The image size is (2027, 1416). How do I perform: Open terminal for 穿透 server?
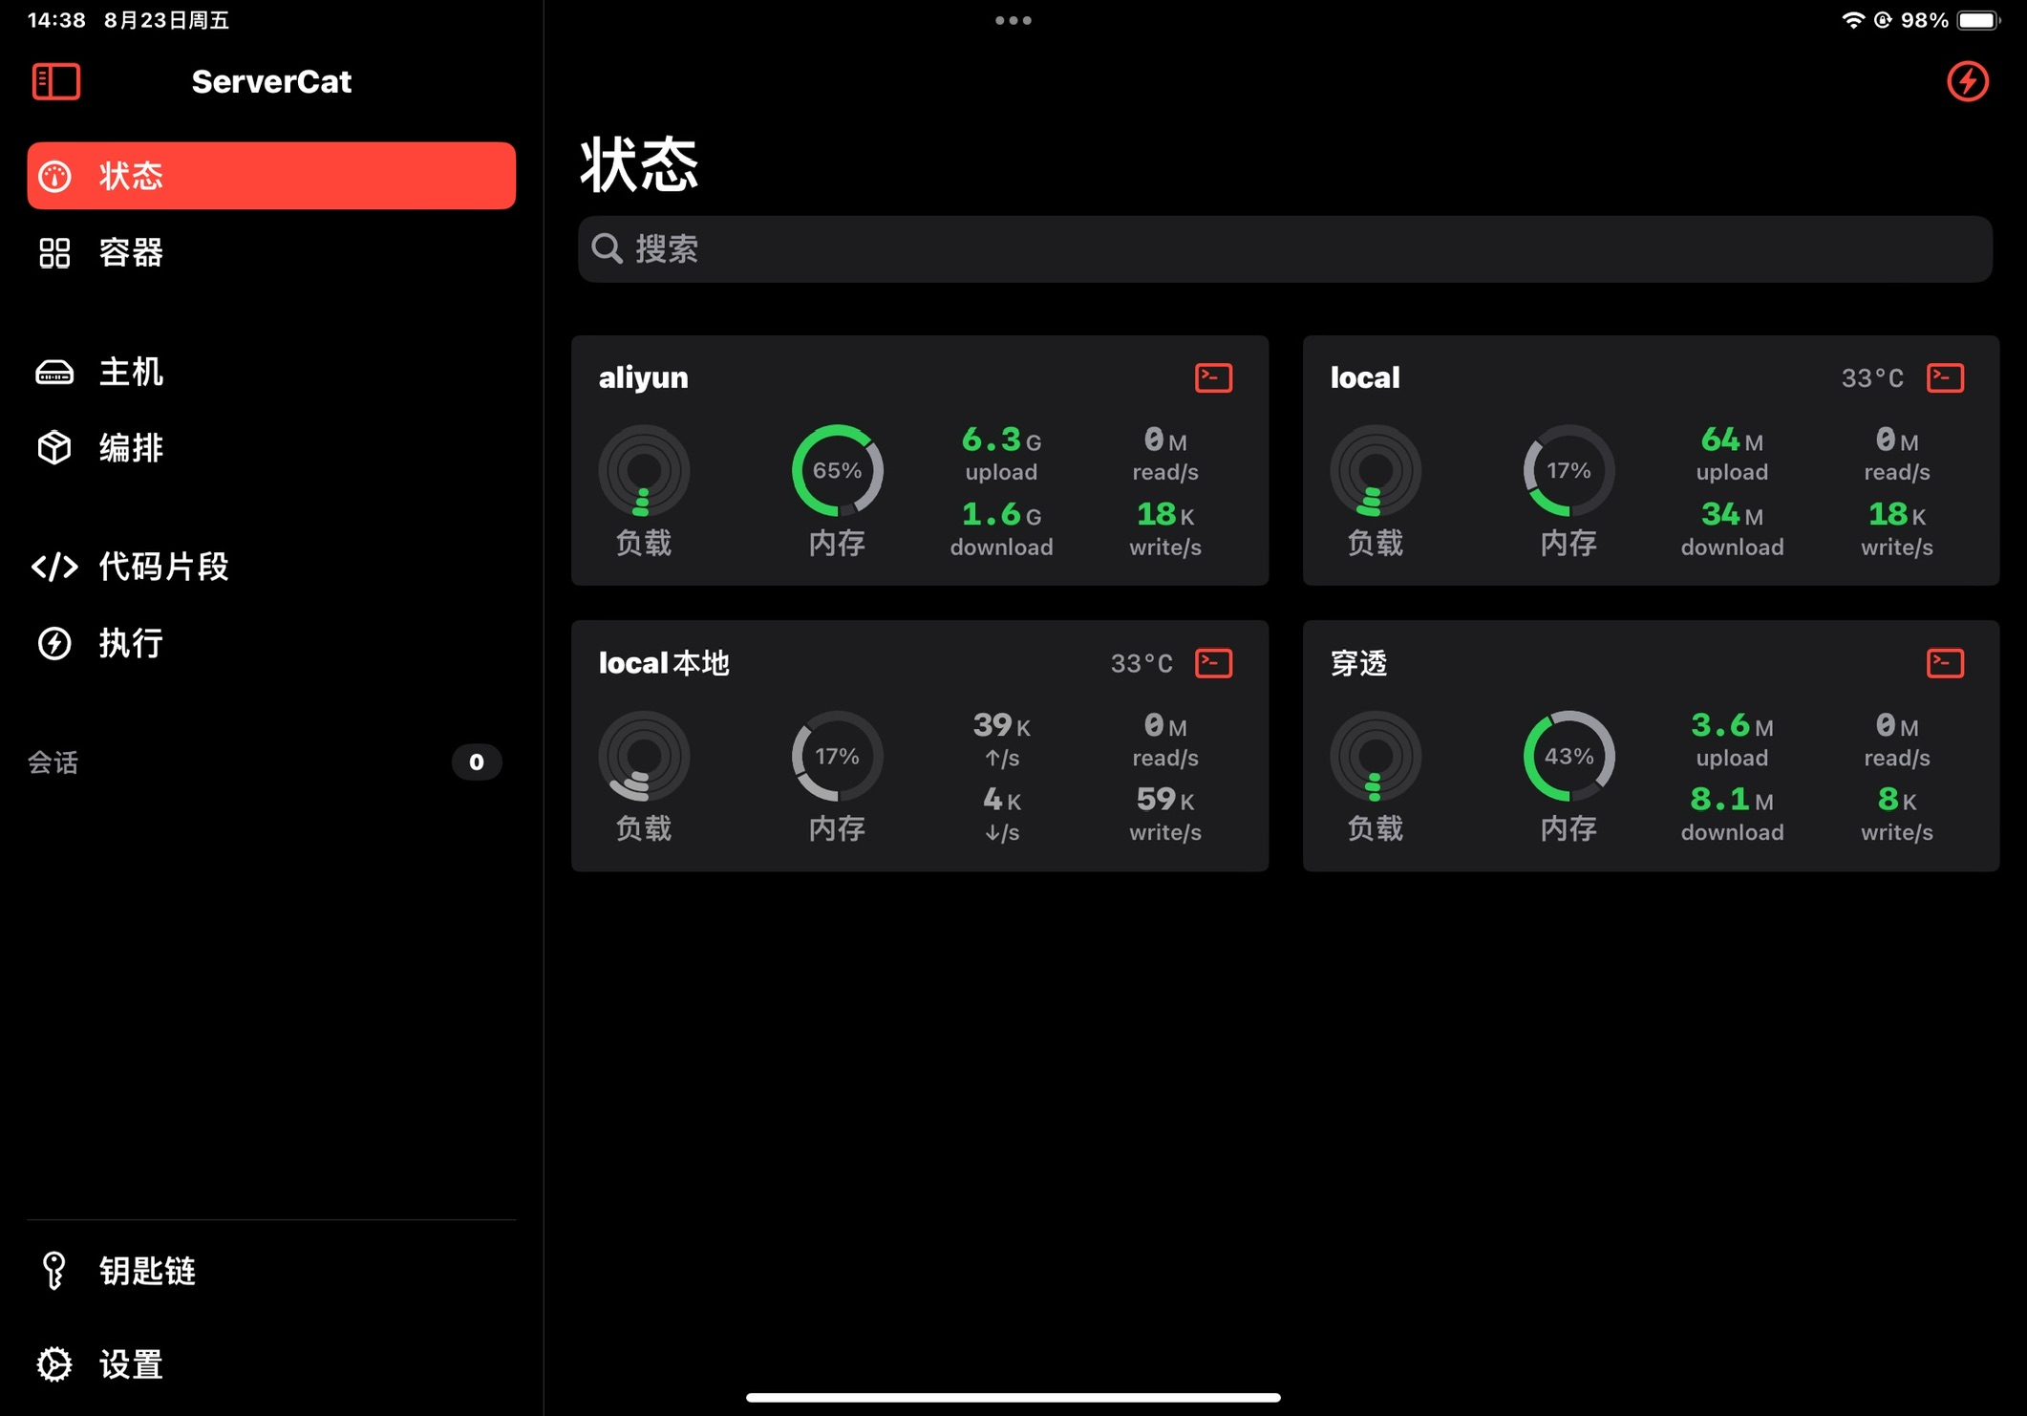click(1945, 663)
